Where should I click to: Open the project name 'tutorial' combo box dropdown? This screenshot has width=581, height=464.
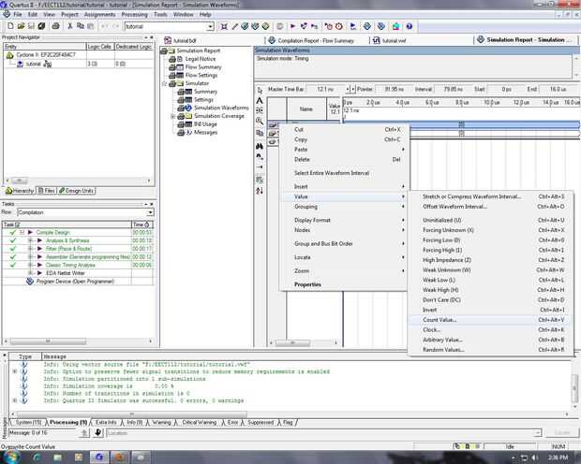(211, 26)
